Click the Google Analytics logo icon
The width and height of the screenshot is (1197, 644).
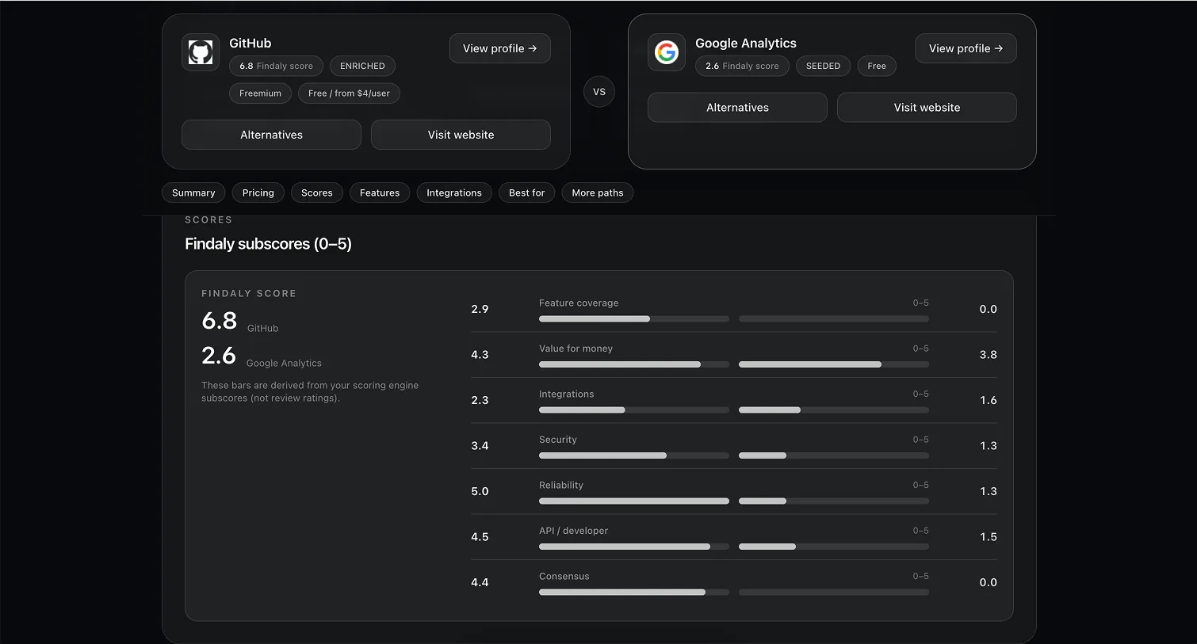(667, 52)
